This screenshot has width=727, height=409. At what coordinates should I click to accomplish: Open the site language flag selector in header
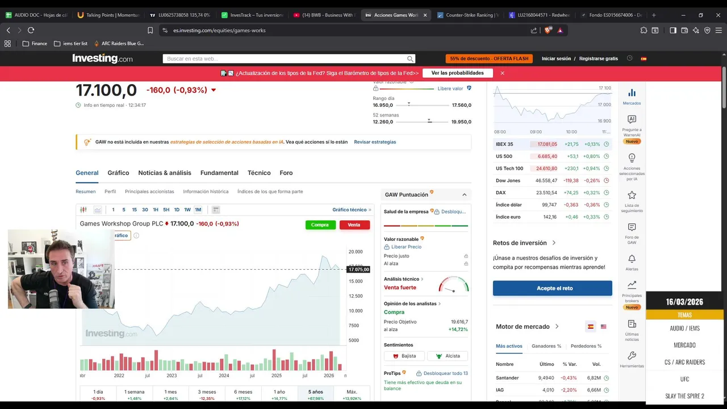point(644,59)
